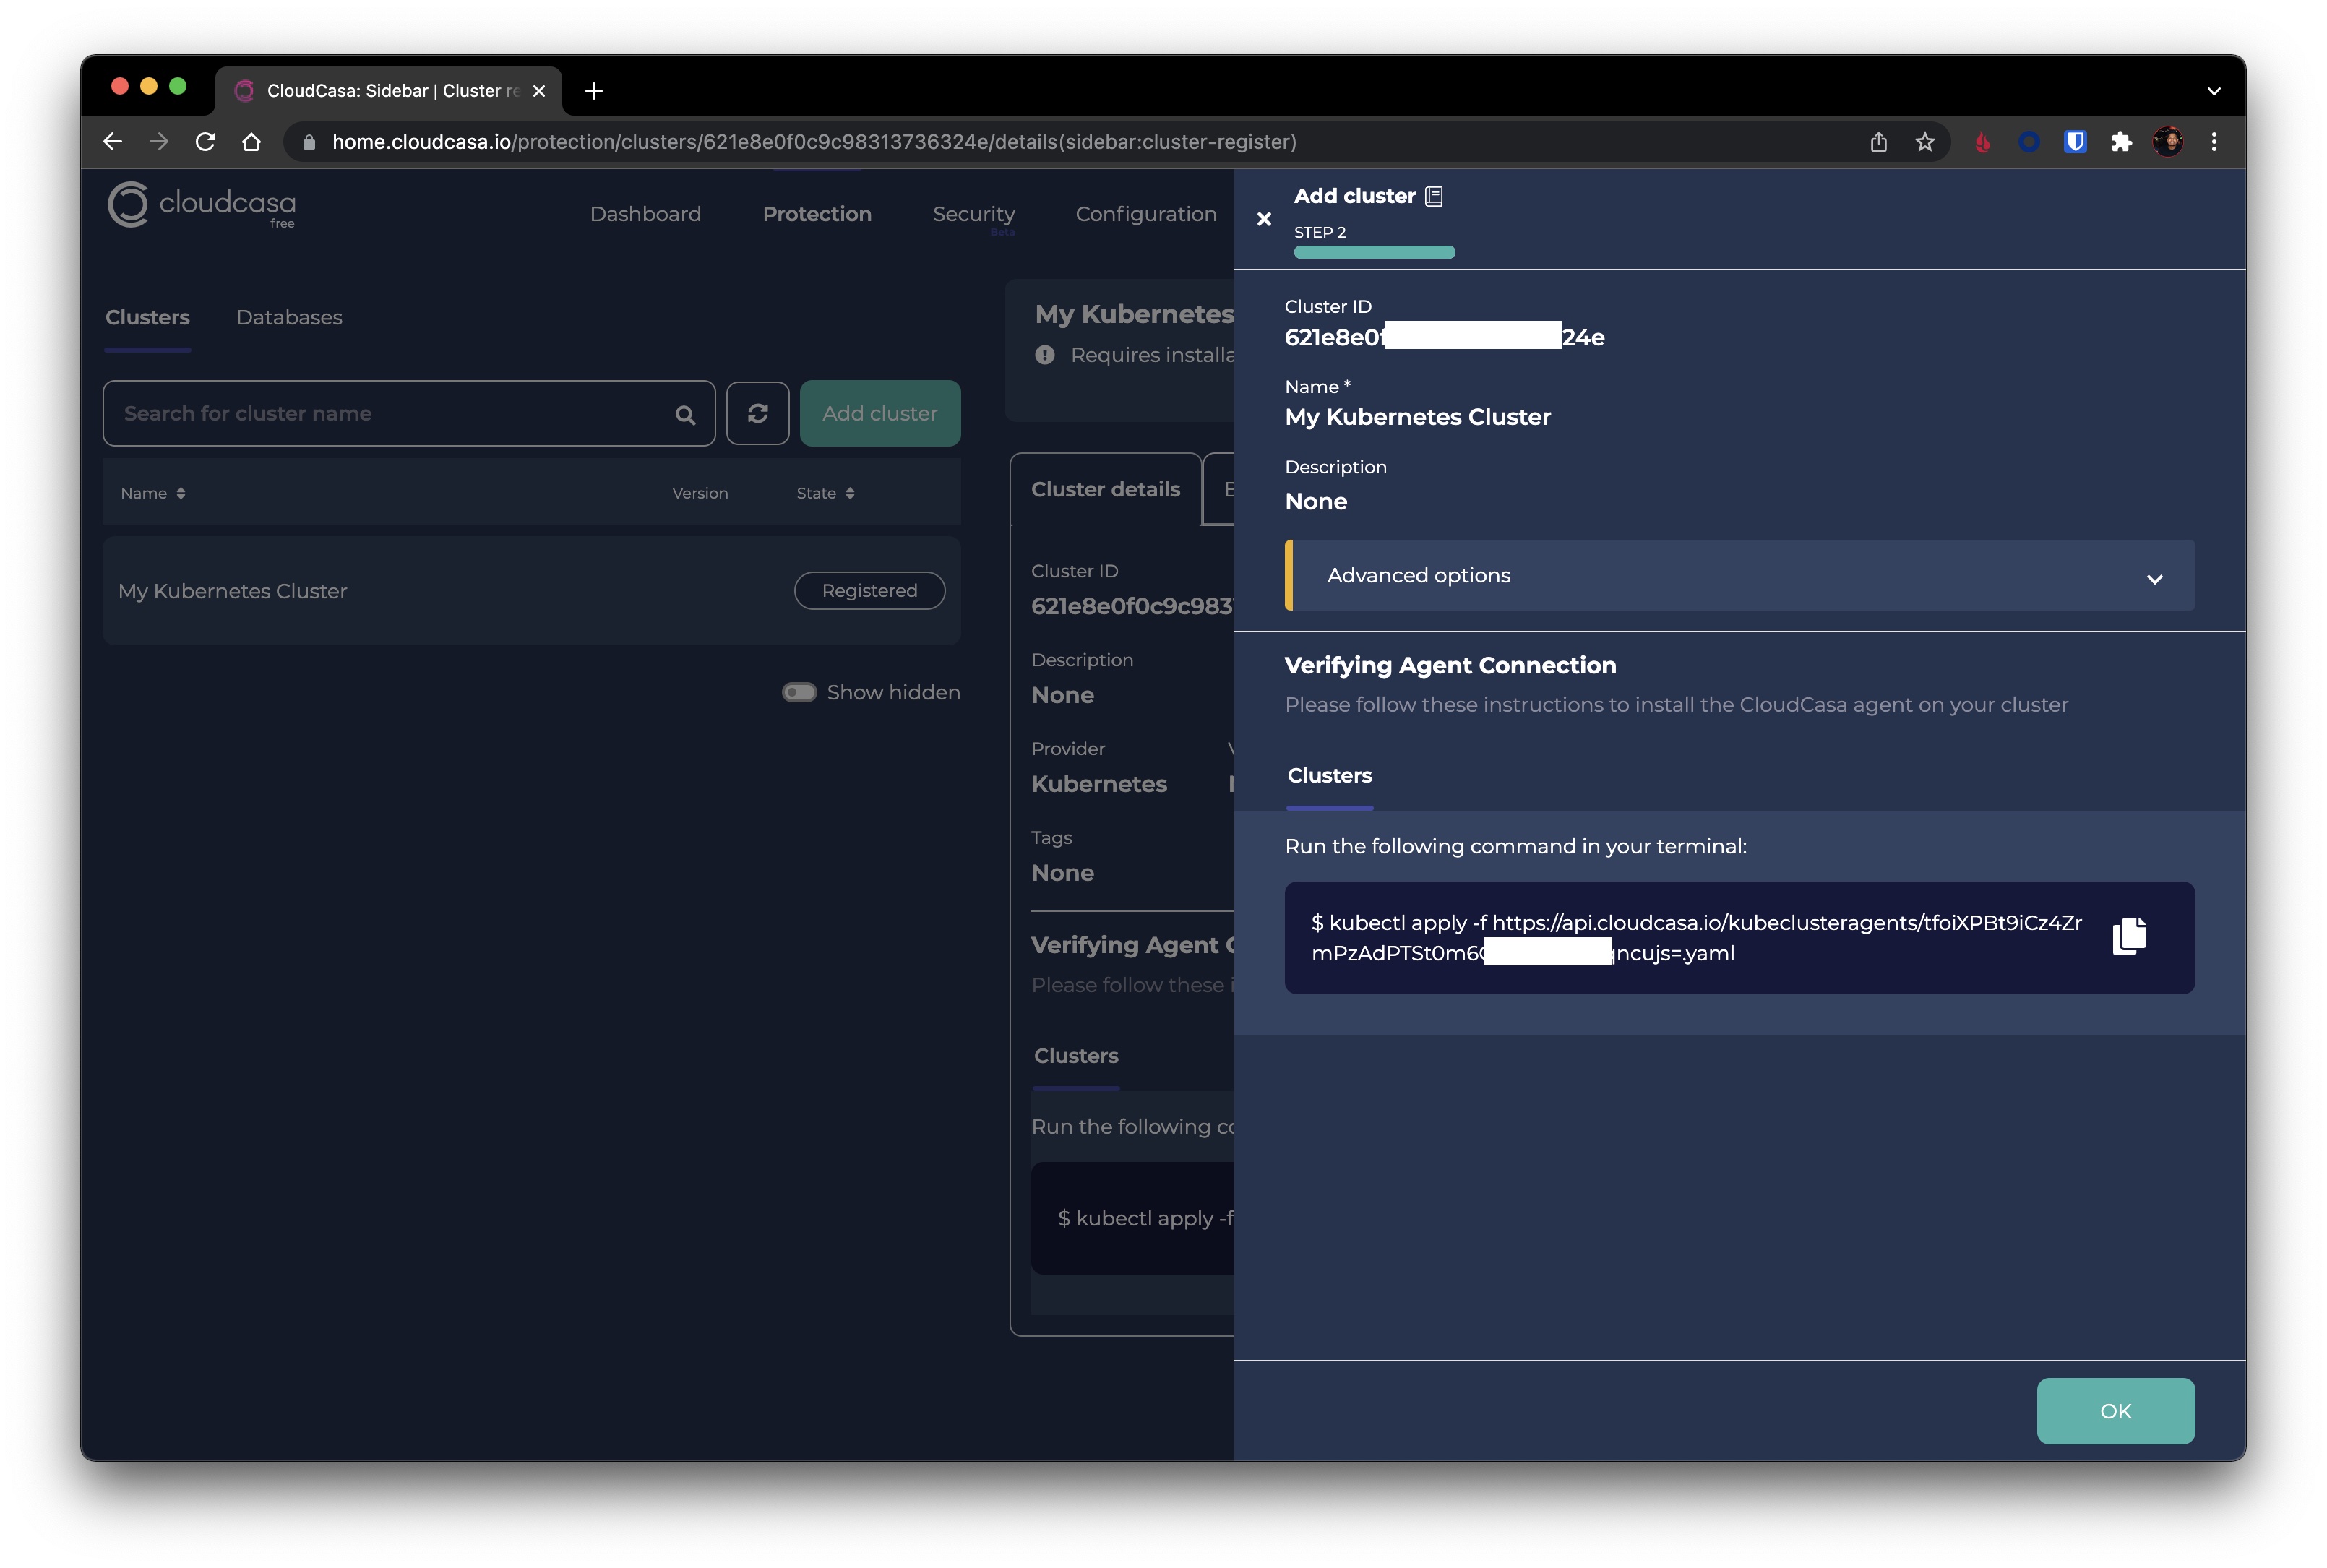The image size is (2327, 1568).
Task: Click the sidebar name My Kubernetes Cluster
Action: 1417,417
